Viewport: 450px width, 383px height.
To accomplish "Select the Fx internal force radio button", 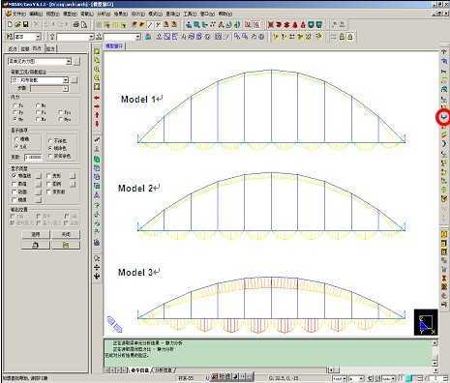I will [x=15, y=105].
